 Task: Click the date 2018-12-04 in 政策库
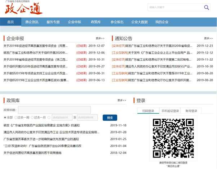[x=118, y=153]
